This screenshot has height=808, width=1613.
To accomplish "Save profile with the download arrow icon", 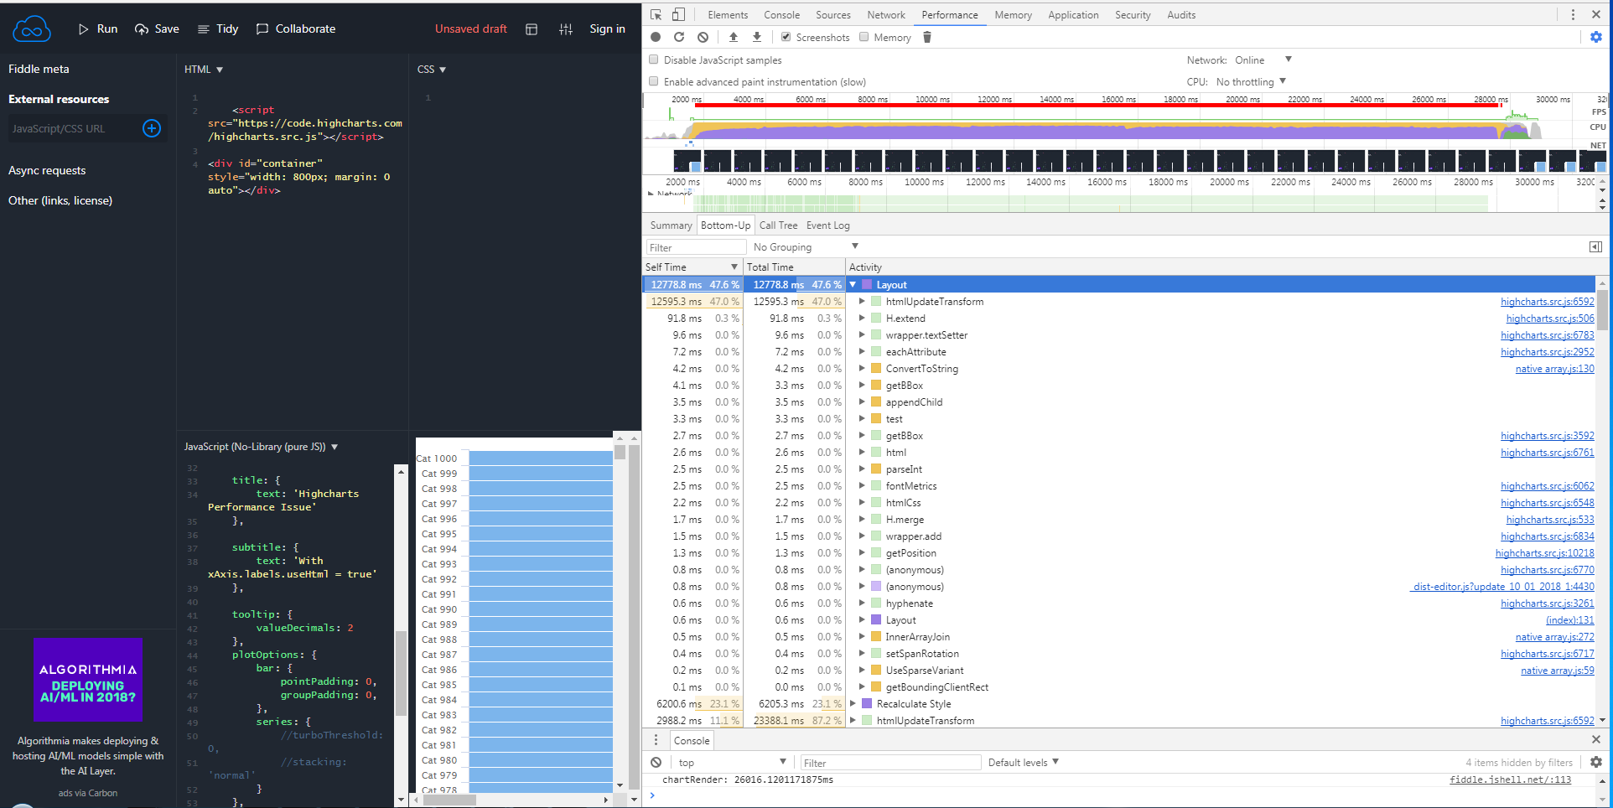I will (757, 37).
